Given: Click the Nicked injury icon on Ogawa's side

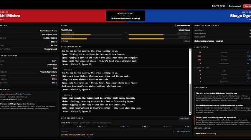Looking at the screenshot, I should tap(184, 41).
